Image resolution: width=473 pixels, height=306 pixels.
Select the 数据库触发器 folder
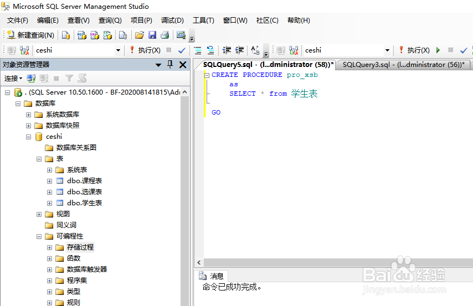click(87, 269)
